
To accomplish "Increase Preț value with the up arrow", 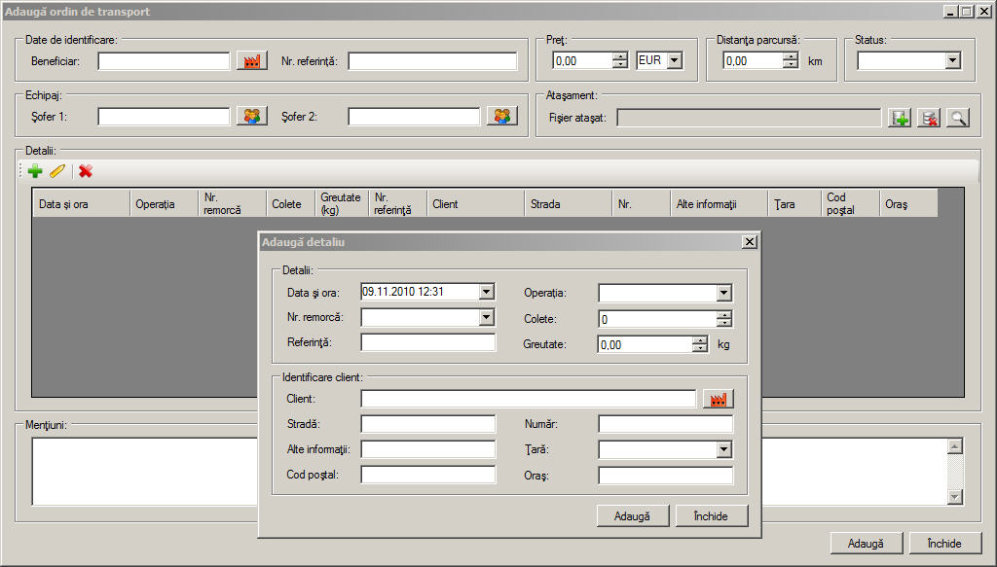I will [x=620, y=56].
